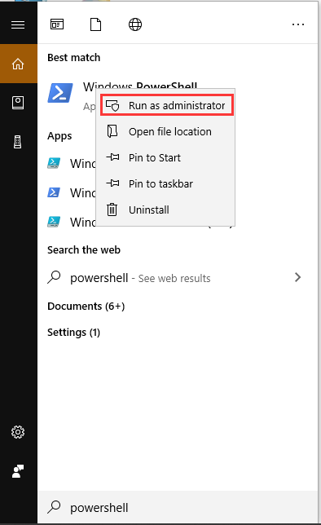Select the Home icon in sidebar
The image size is (321, 525).
click(18, 64)
